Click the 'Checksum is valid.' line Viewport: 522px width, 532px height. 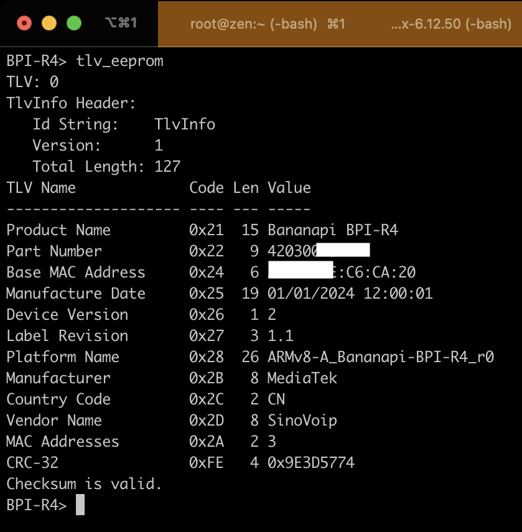coord(84,484)
